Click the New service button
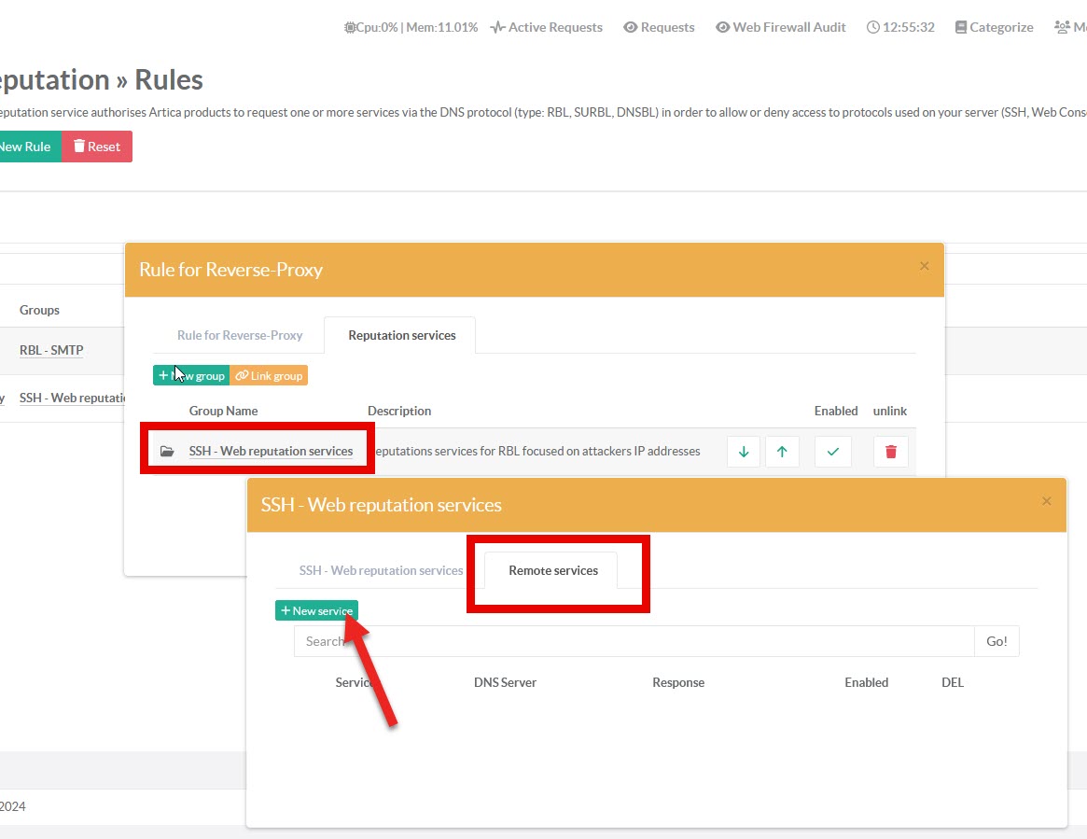Viewport: 1087px width, 839px height. (x=316, y=610)
